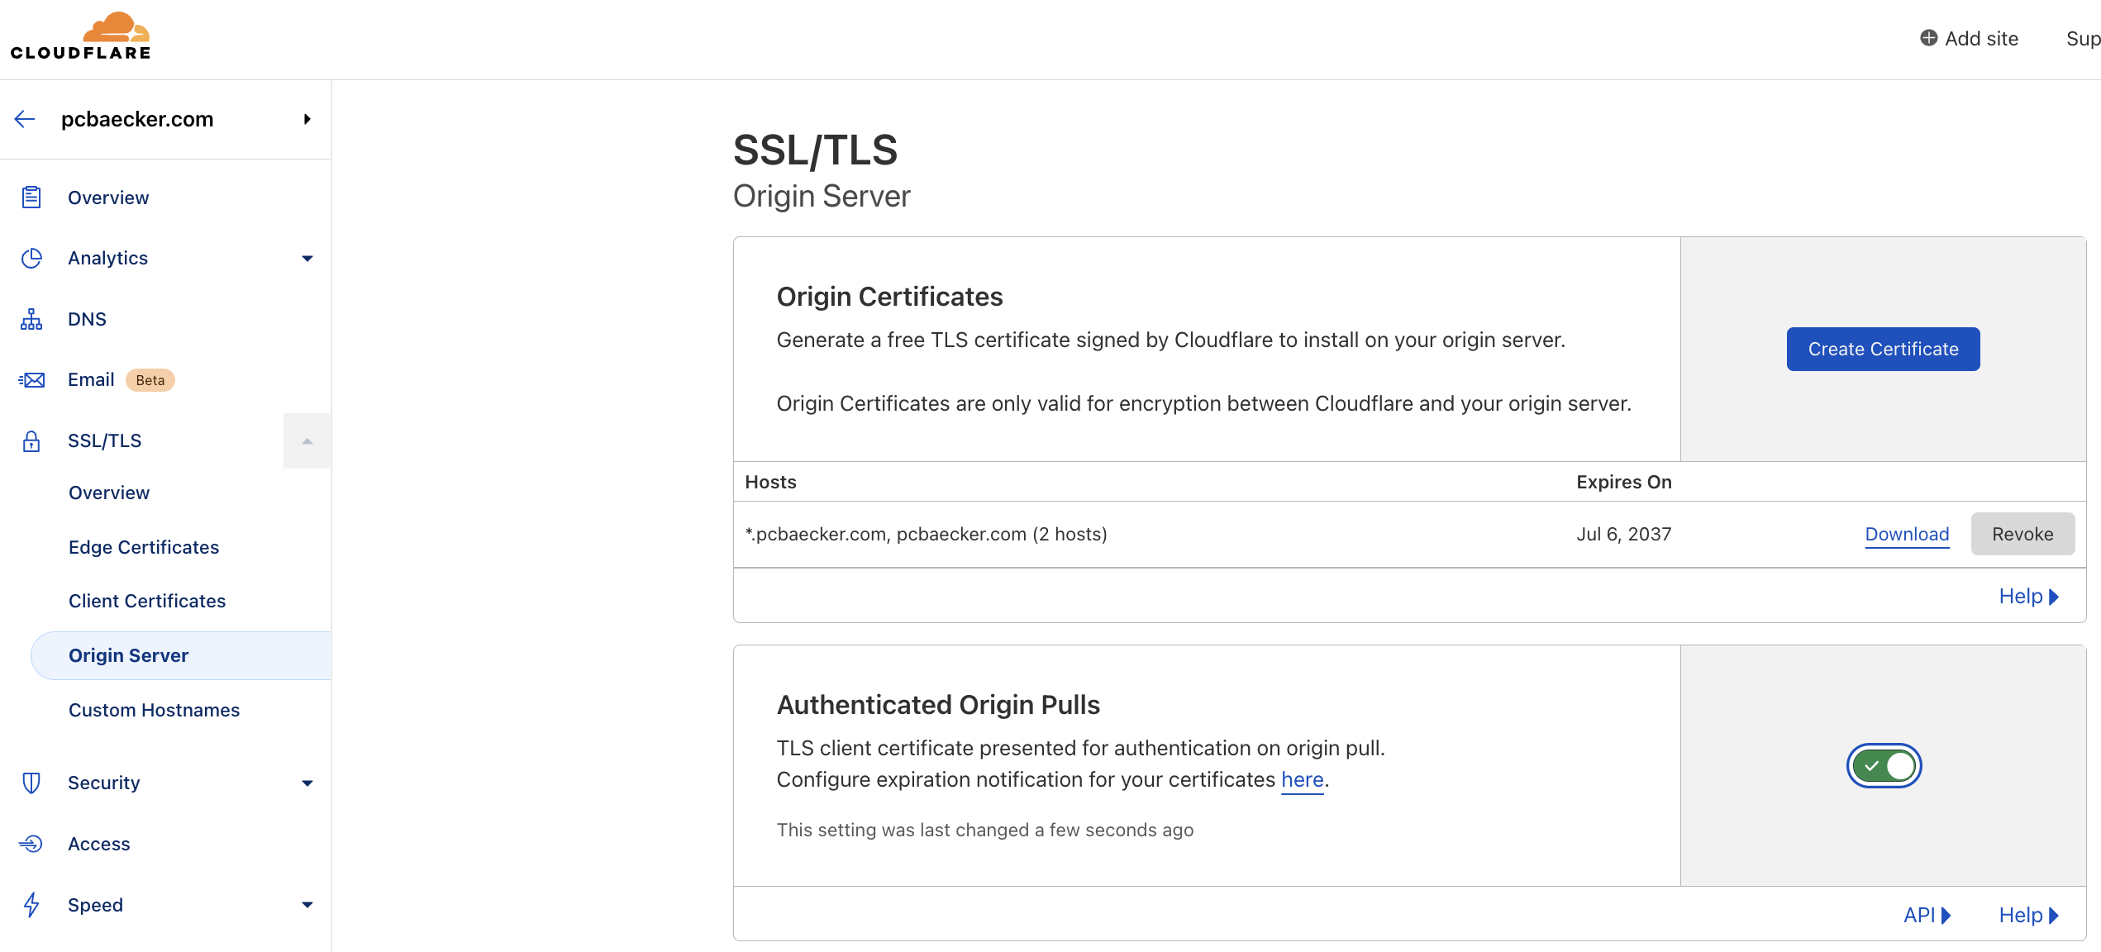This screenshot has width=2101, height=952.
Task: Click the back arrow next to pcbaecker.com
Action: pos(24,119)
